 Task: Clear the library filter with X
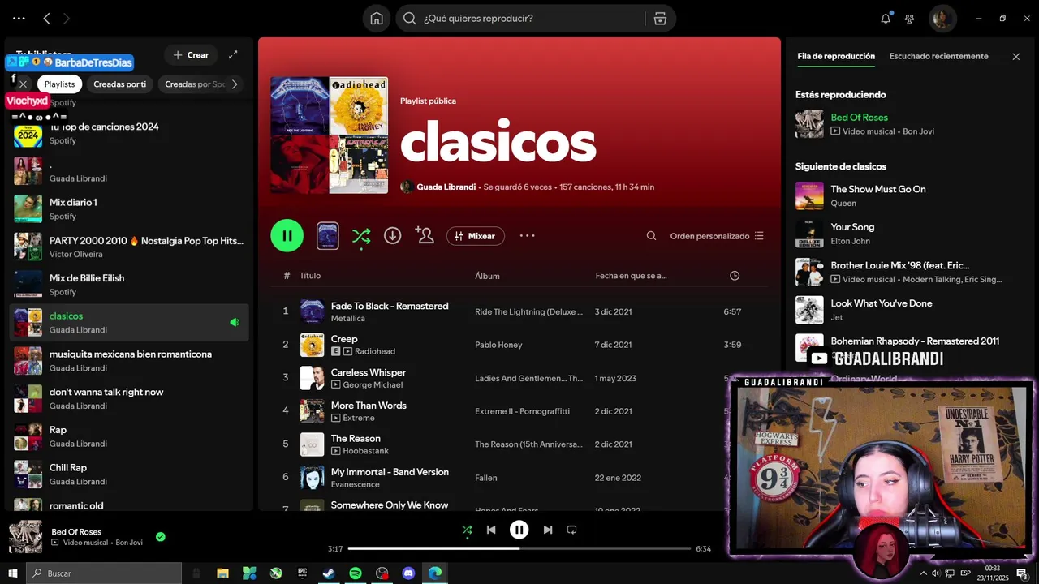pyautogui.click(x=24, y=84)
